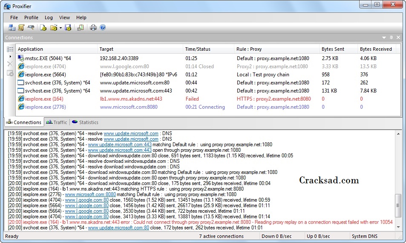Screen dimensions: 406x243
Task: Click 'System DNS' in status bar
Action: tap(365, 236)
